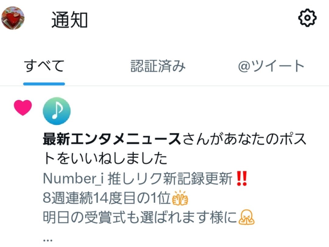Click the 通知 page header title
The image size is (329, 247).
coord(69,20)
